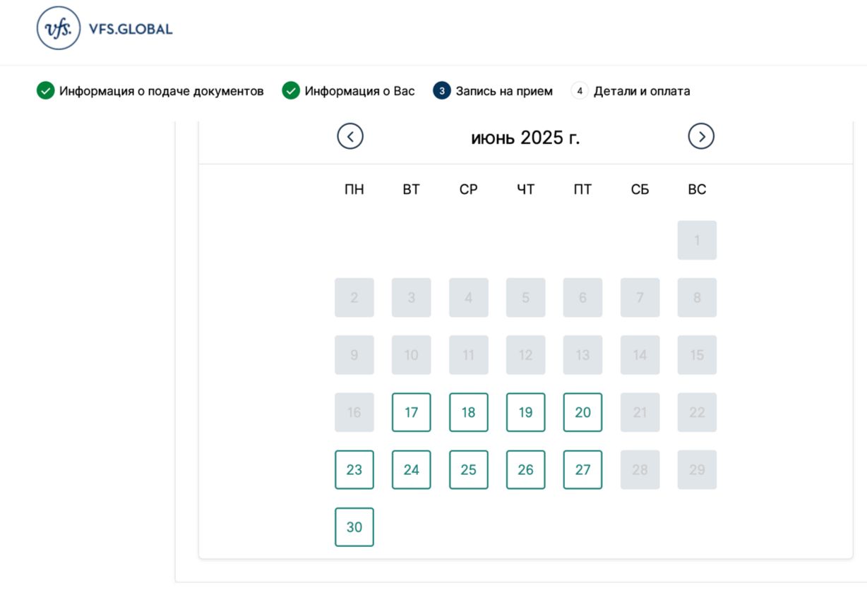This screenshot has width=867, height=590.
Task: Go to previous month arrow
Action: [350, 136]
